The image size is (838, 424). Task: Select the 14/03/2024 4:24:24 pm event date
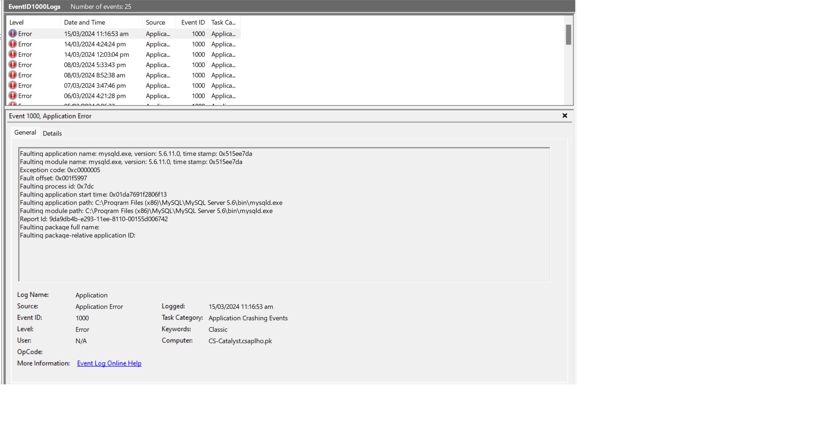[95, 44]
